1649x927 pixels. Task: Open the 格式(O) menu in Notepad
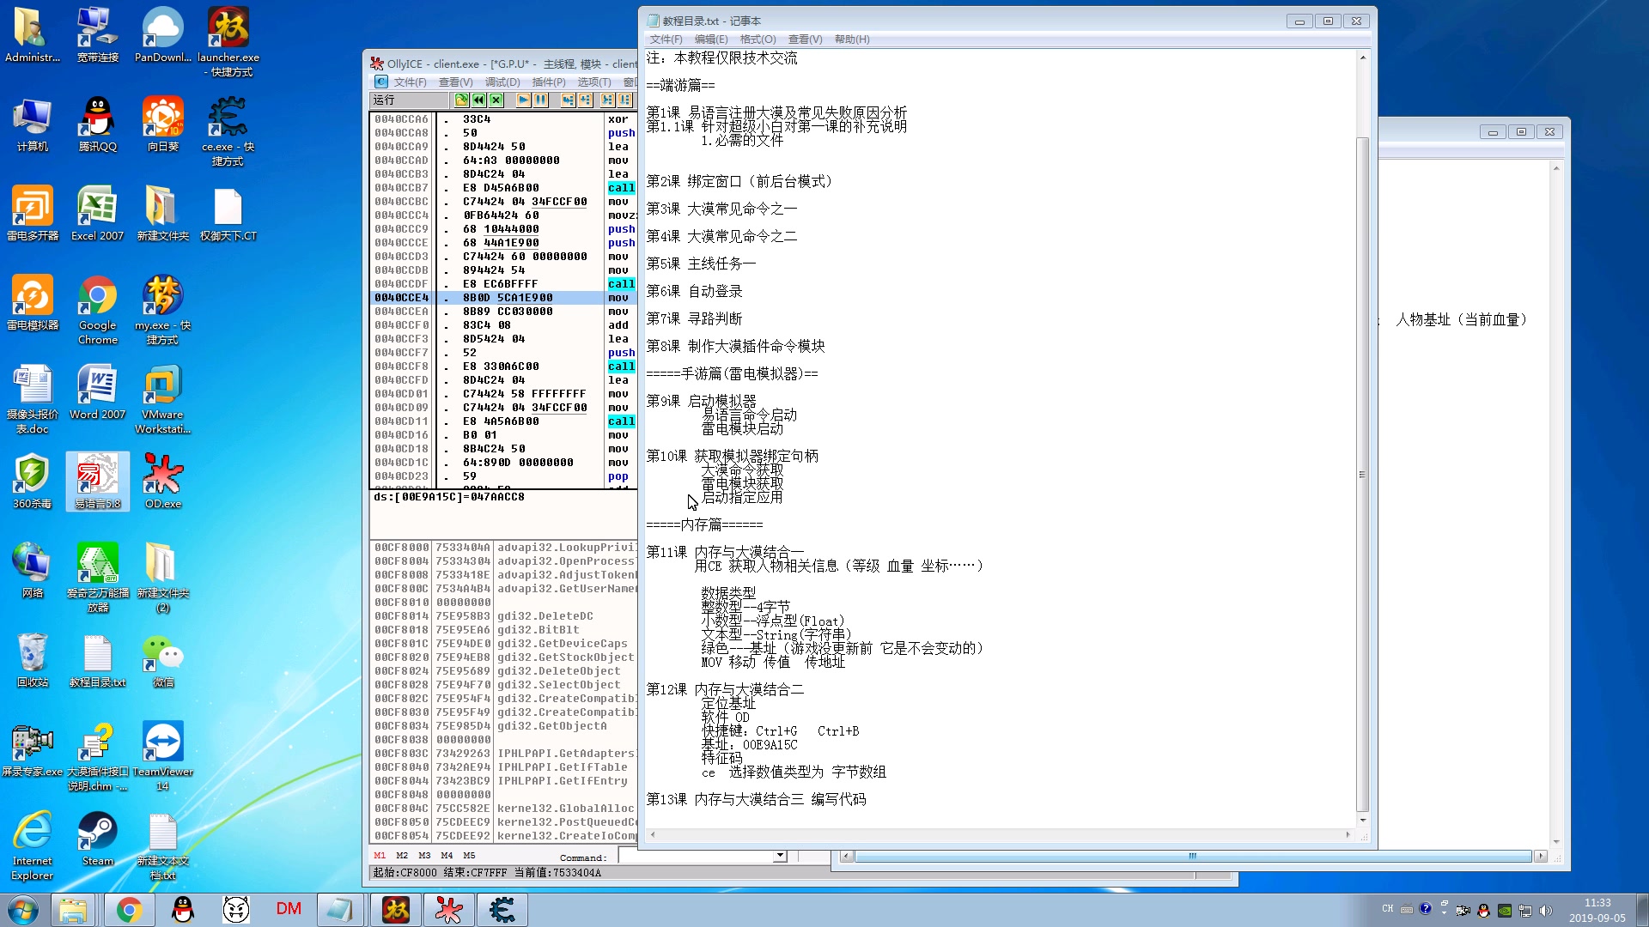pyautogui.click(x=758, y=39)
